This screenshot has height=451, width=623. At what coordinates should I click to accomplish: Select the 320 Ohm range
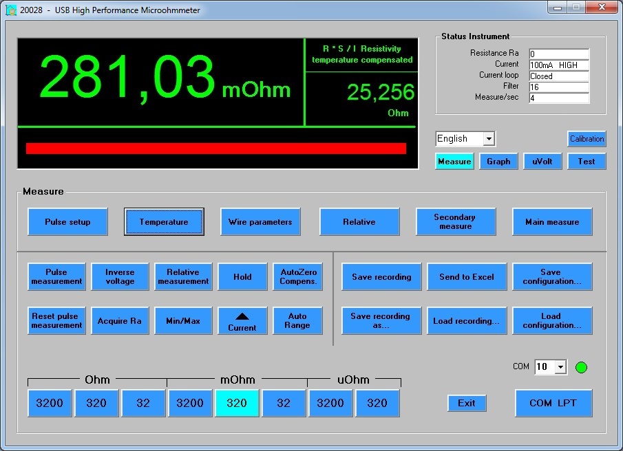coord(96,404)
